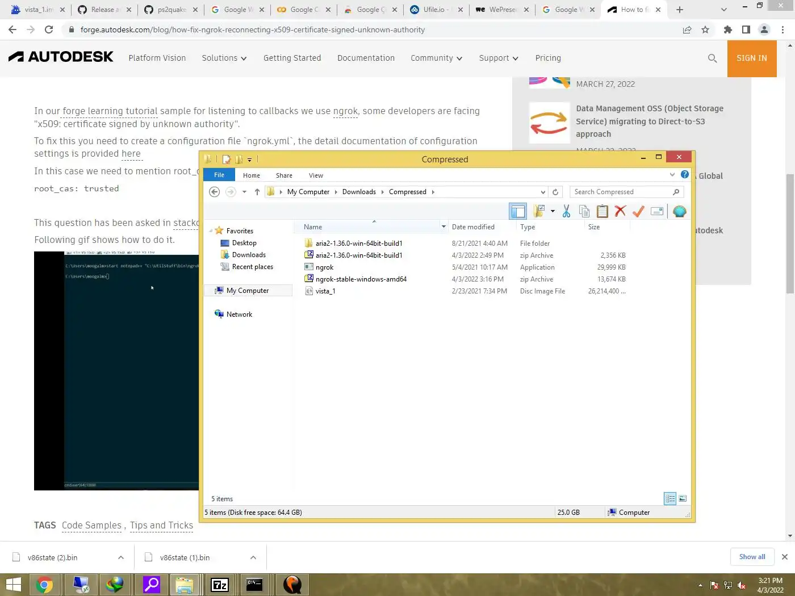This screenshot has height=596, width=795.
Task: Select Network in the navigation pane
Action: pyautogui.click(x=239, y=314)
